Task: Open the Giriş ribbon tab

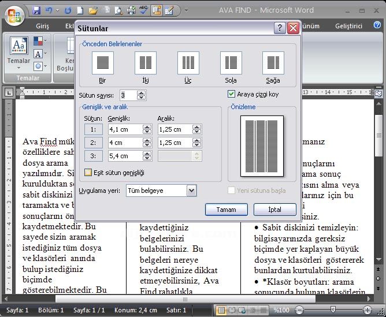Action: pyautogui.click(x=42, y=26)
